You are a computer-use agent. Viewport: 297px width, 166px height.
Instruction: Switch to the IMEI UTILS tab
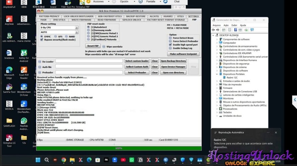coord(59,20)
